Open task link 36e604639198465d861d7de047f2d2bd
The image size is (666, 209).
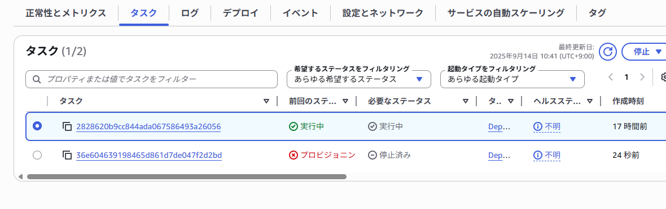click(149, 156)
